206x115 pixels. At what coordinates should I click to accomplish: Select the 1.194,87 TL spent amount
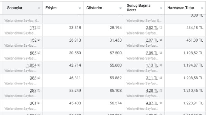point(193,65)
